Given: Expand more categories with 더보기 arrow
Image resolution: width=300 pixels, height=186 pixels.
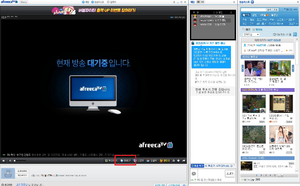Looking at the screenshot, I should coord(293,24).
